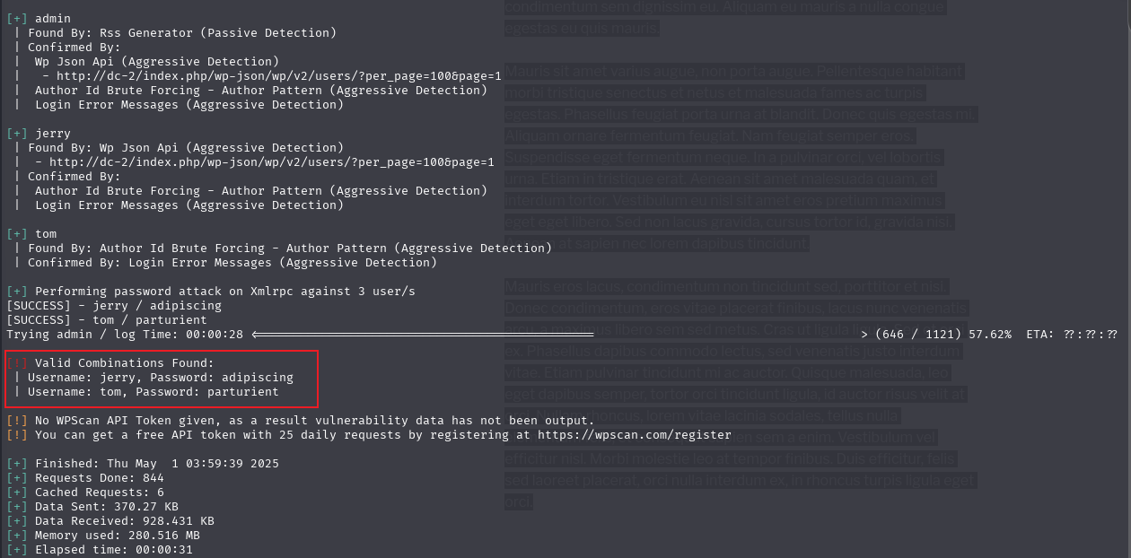Click jerry's "Author Id Brute Forcing" line
The width and height of the screenshot is (1131, 558).
pos(261,191)
